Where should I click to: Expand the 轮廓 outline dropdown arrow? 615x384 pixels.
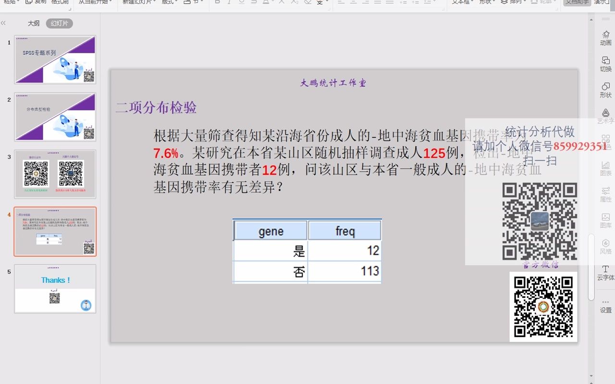[555, 2]
